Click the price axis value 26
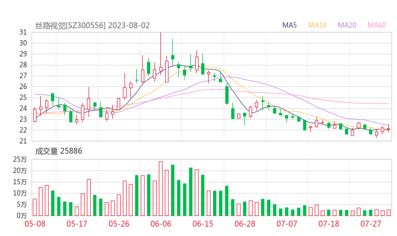Viewport: 397px width, 236px height. click(x=23, y=86)
